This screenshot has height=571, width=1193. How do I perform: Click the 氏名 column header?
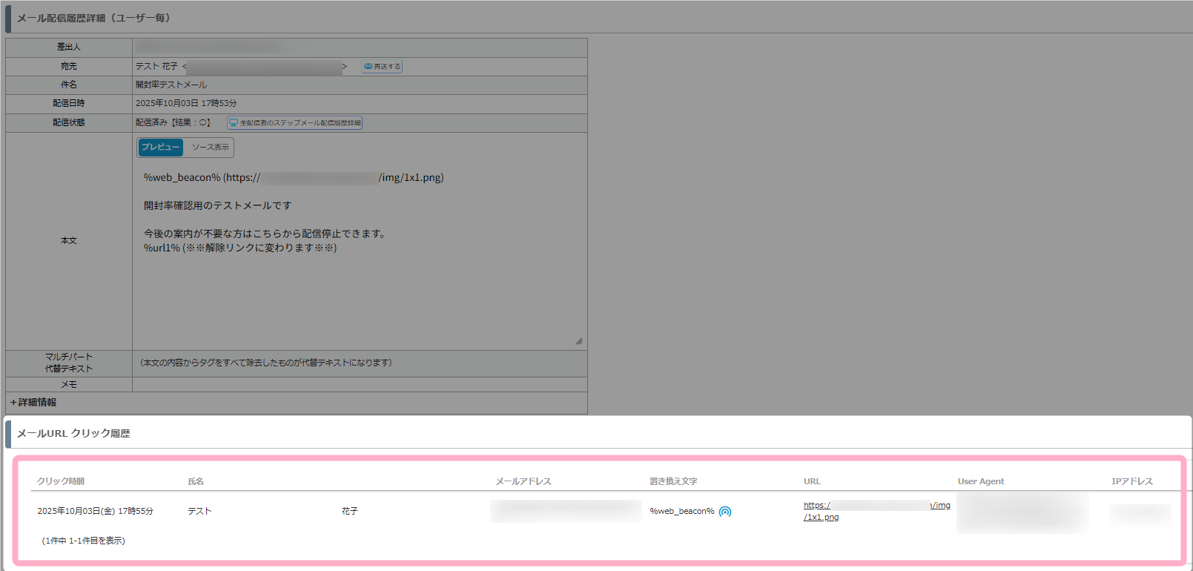coord(196,481)
